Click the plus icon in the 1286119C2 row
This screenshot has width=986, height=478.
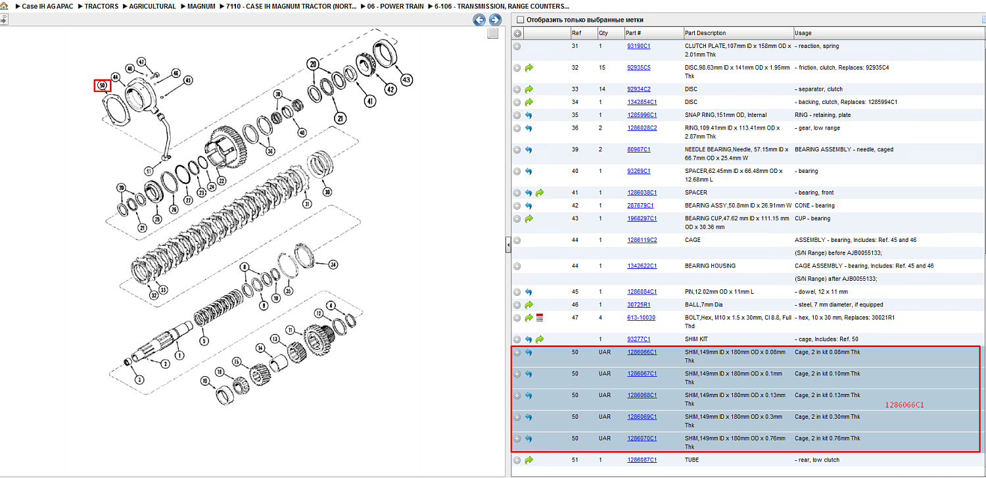[x=517, y=241]
